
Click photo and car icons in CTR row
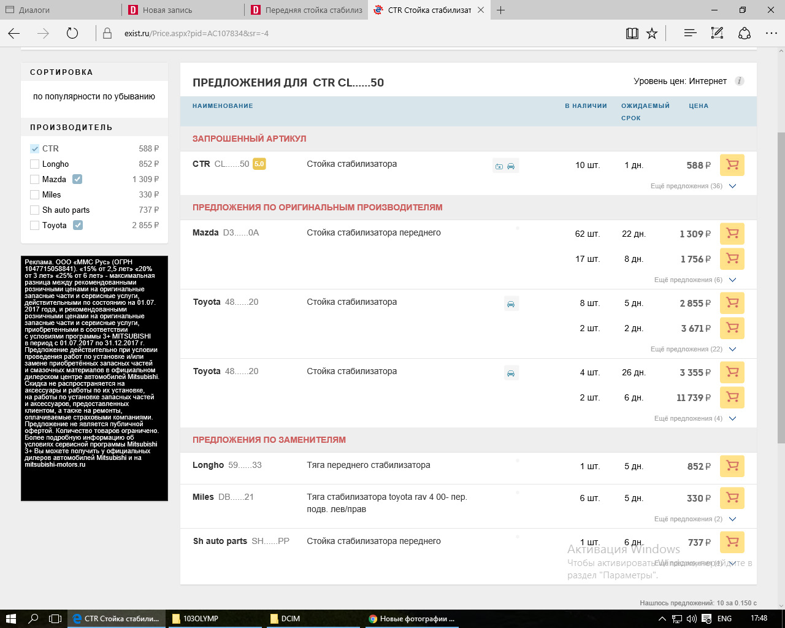tap(505, 166)
